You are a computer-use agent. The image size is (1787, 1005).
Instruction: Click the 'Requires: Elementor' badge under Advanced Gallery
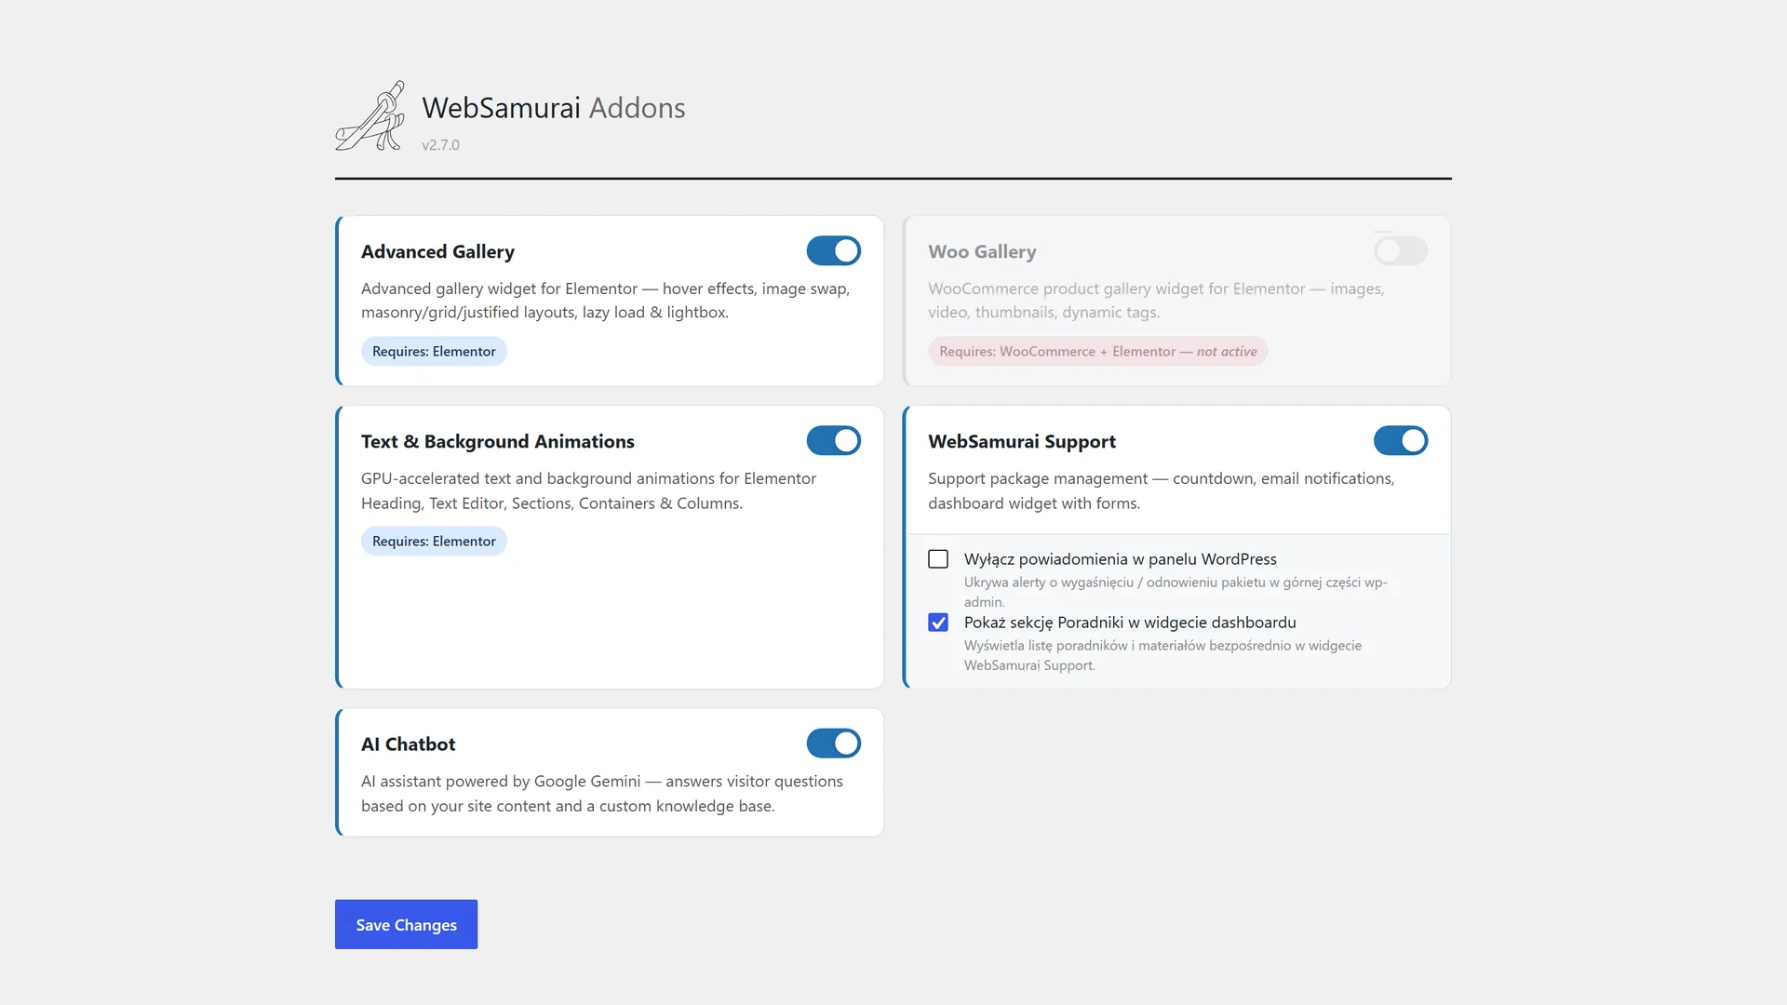tap(434, 351)
